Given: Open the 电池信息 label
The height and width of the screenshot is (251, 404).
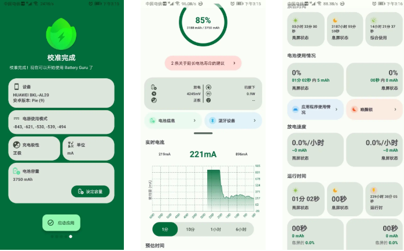Looking at the screenshot, I should [167, 121].
